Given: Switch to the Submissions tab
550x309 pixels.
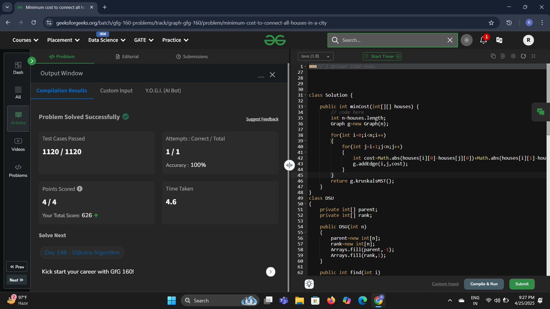Looking at the screenshot, I should pos(192,56).
